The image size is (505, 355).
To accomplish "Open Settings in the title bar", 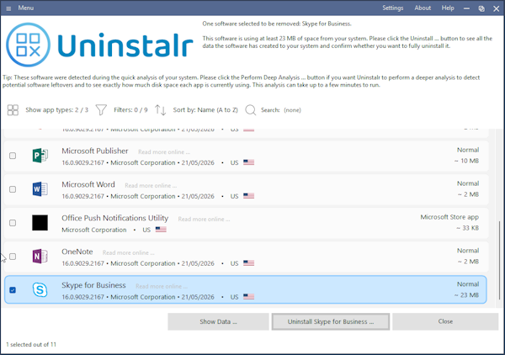I will (392, 8).
